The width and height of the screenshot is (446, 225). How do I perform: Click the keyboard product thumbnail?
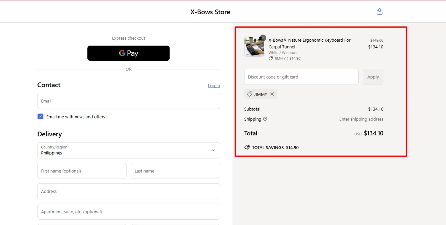click(254, 47)
